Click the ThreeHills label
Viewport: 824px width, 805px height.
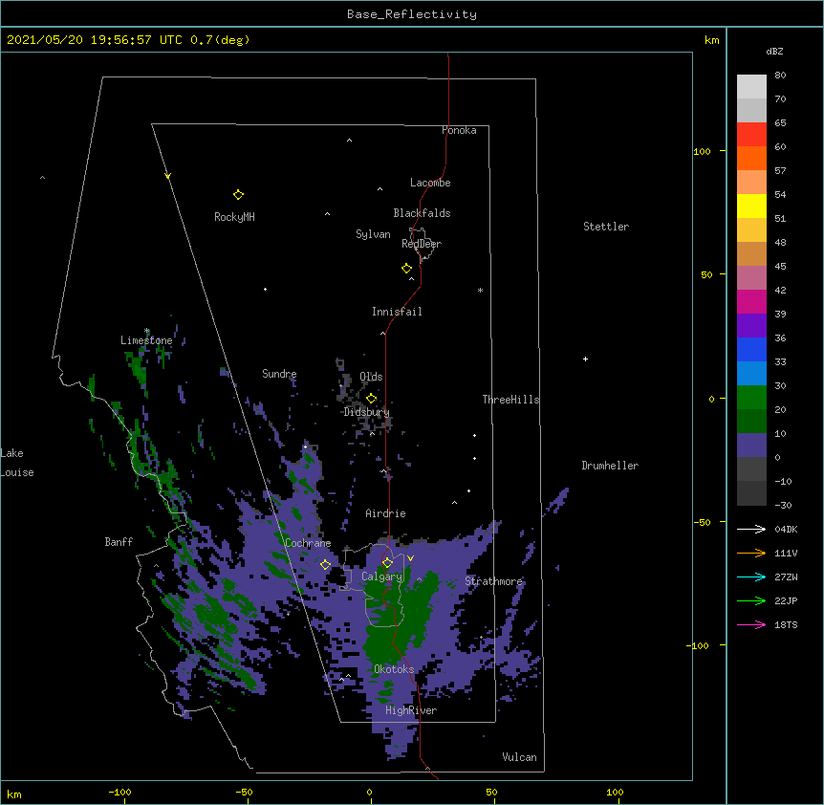[x=510, y=400]
